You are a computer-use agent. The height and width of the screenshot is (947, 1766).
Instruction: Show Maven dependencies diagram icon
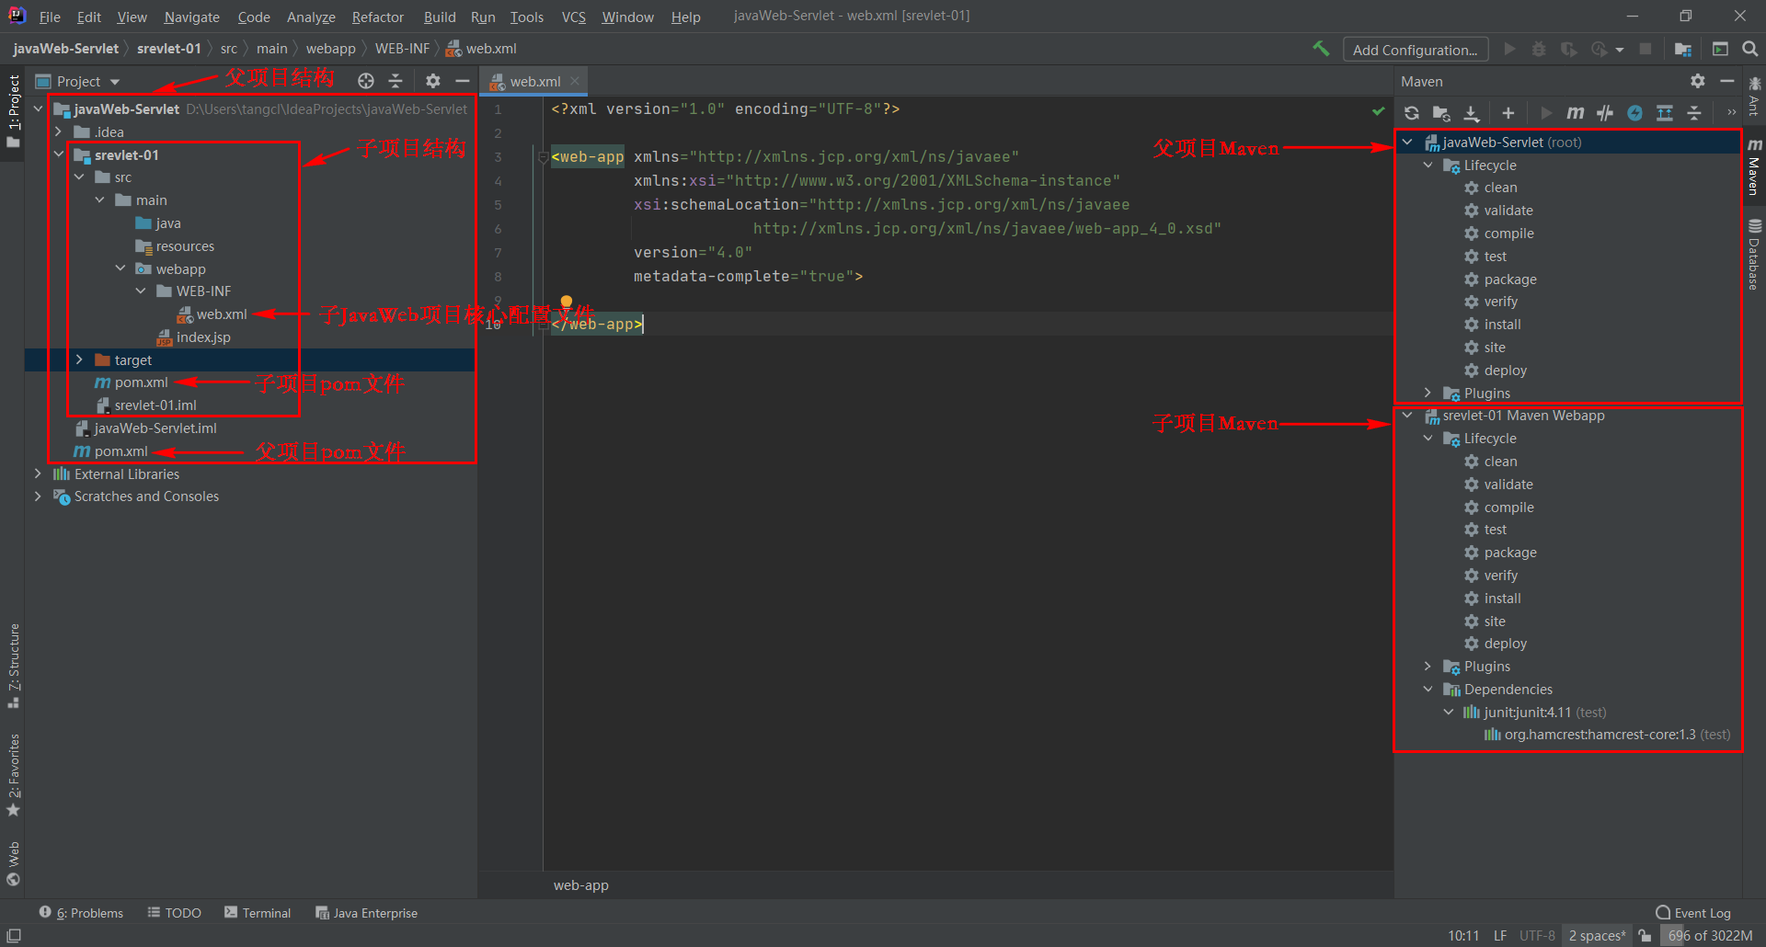(x=1665, y=113)
